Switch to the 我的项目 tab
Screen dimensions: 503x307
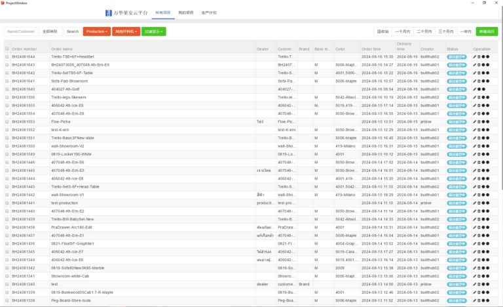tap(185, 12)
